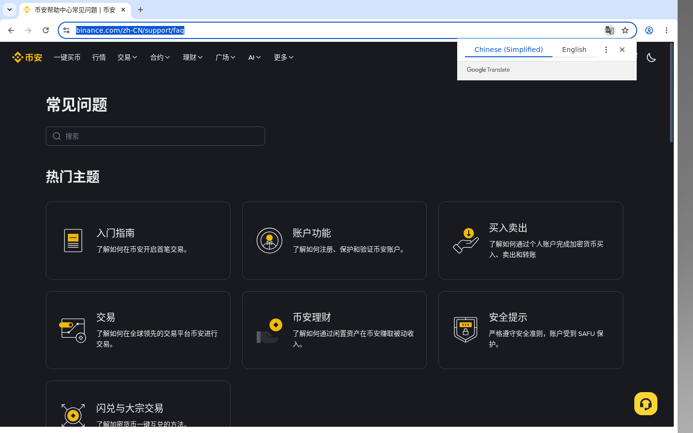
Task: Click the search magnifier icon
Action: point(57,136)
